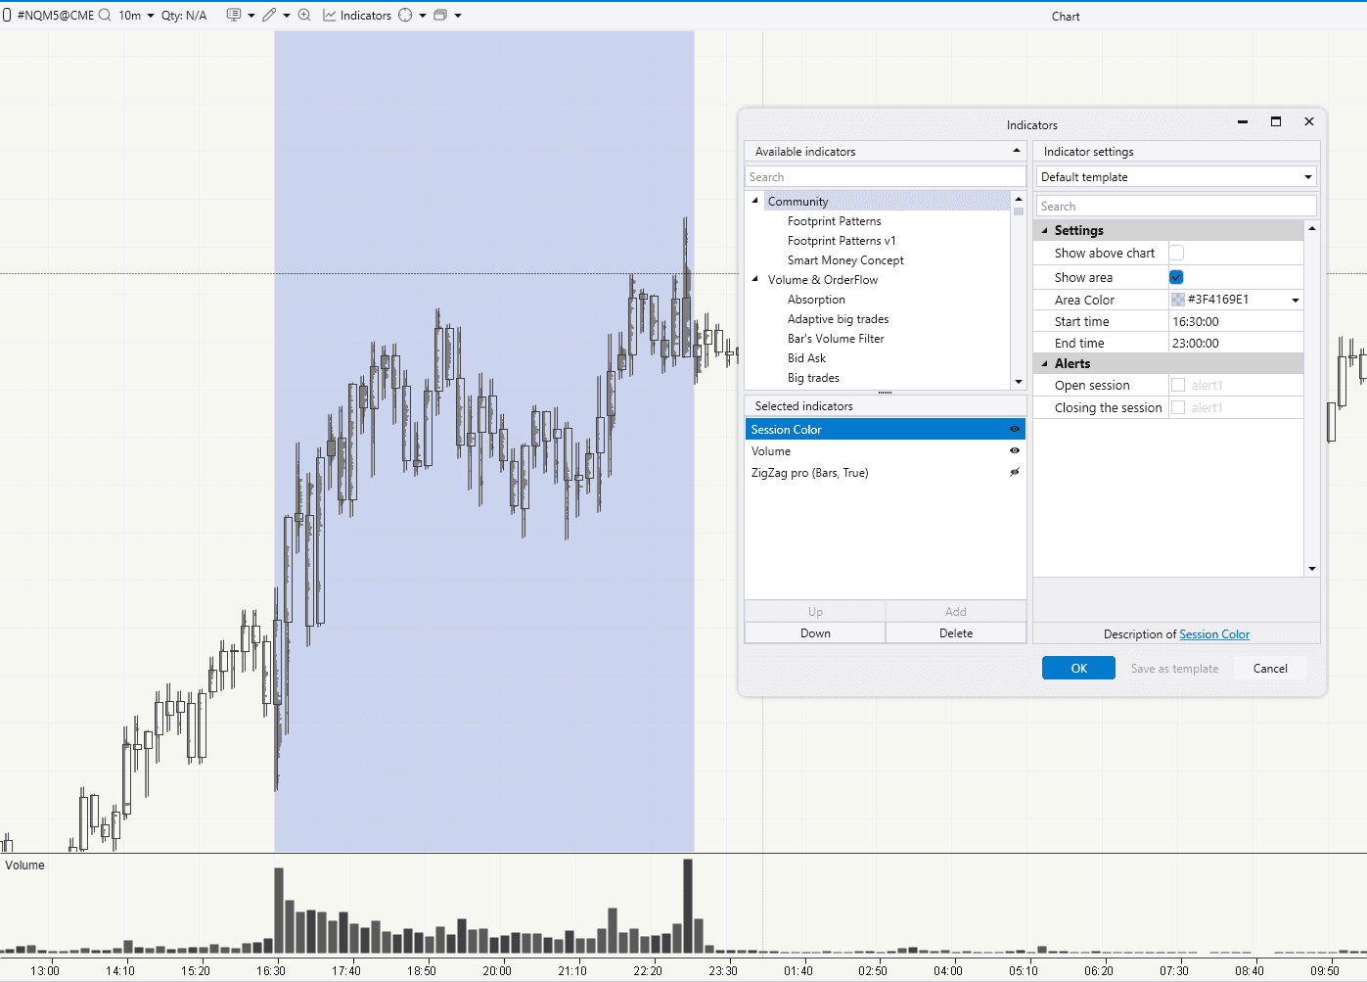The height and width of the screenshot is (982, 1367).
Task: Click the chart layout icon in the toolbar
Action: (x=439, y=15)
